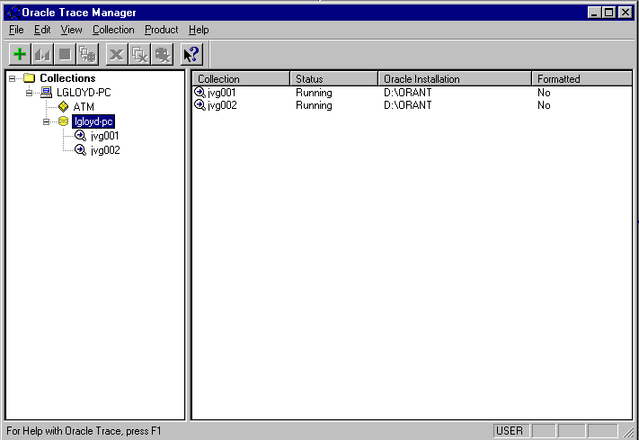Select the ATM label in tree

(x=84, y=107)
